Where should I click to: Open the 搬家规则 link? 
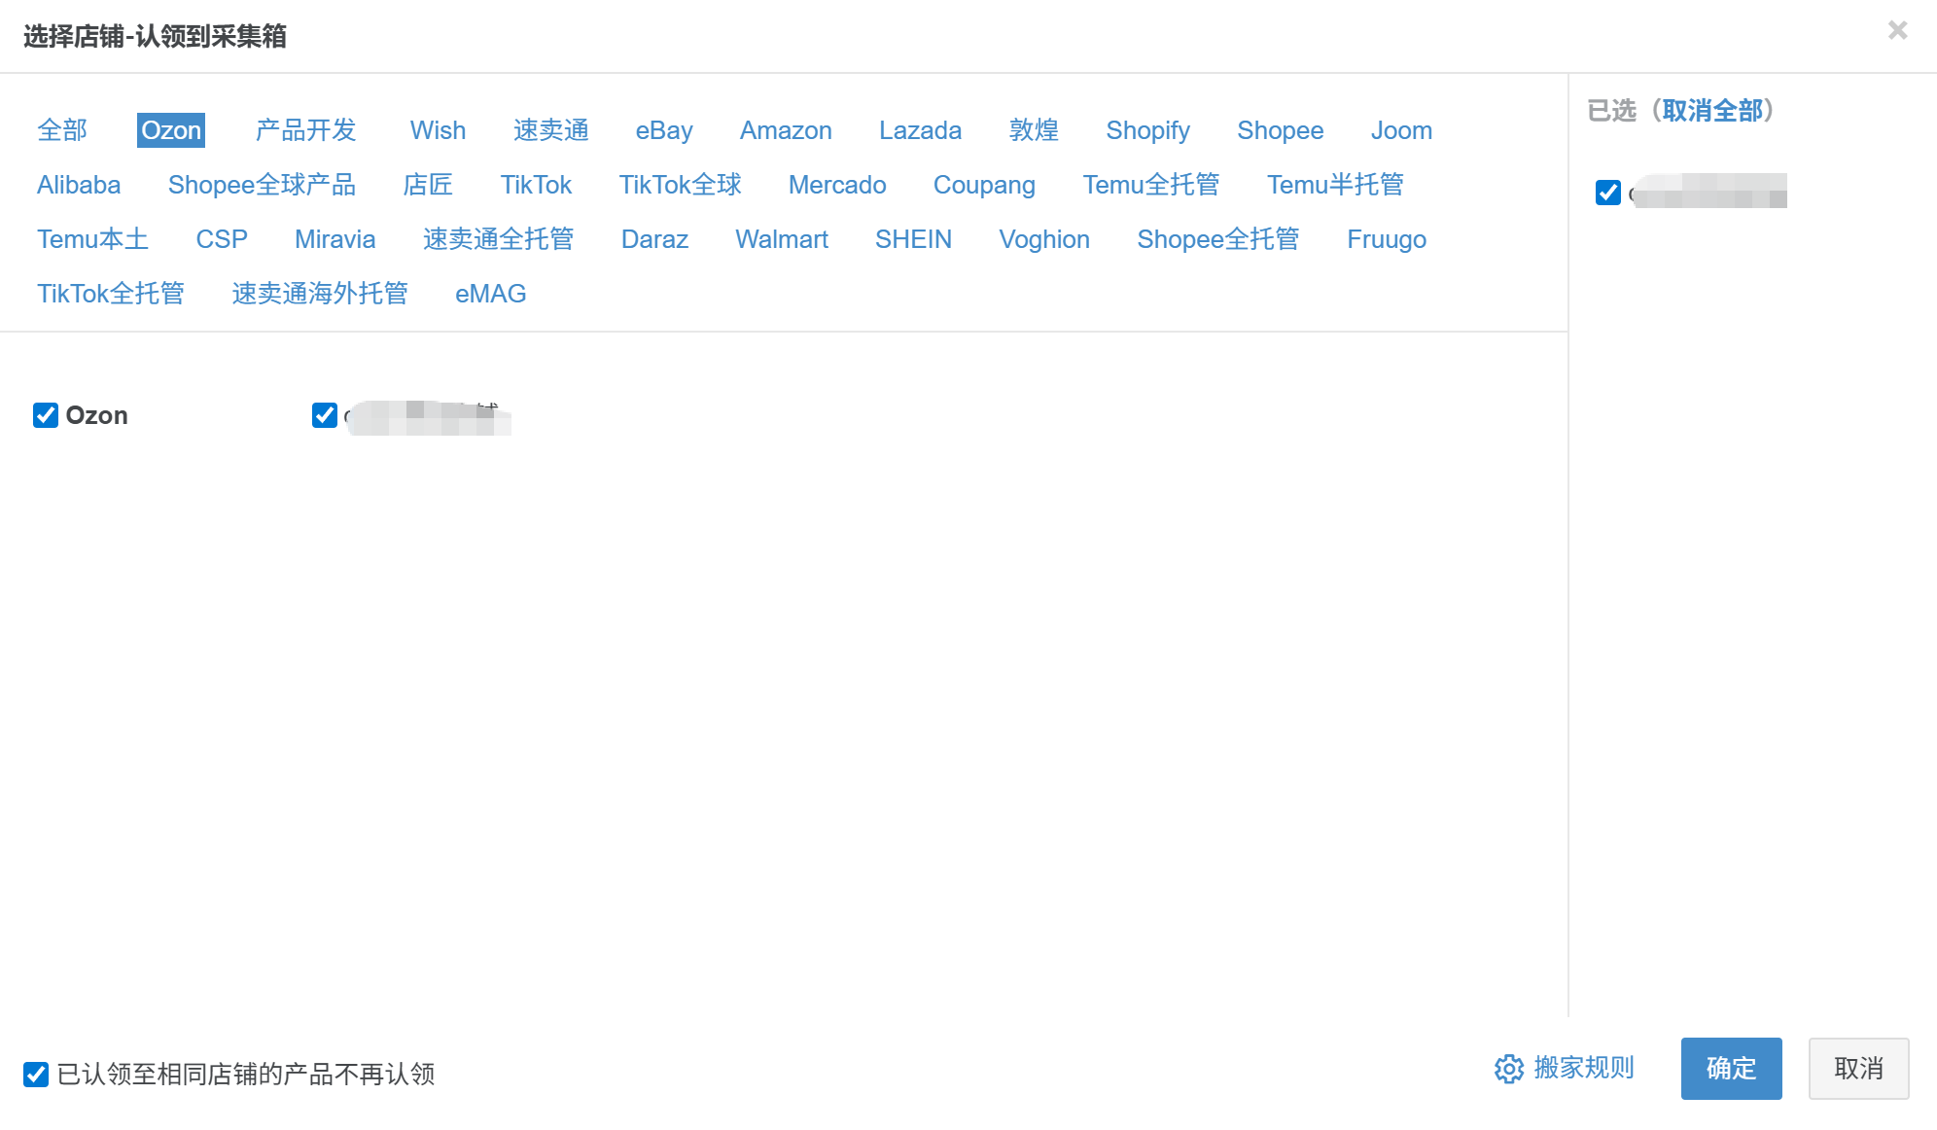pos(1584,1068)
